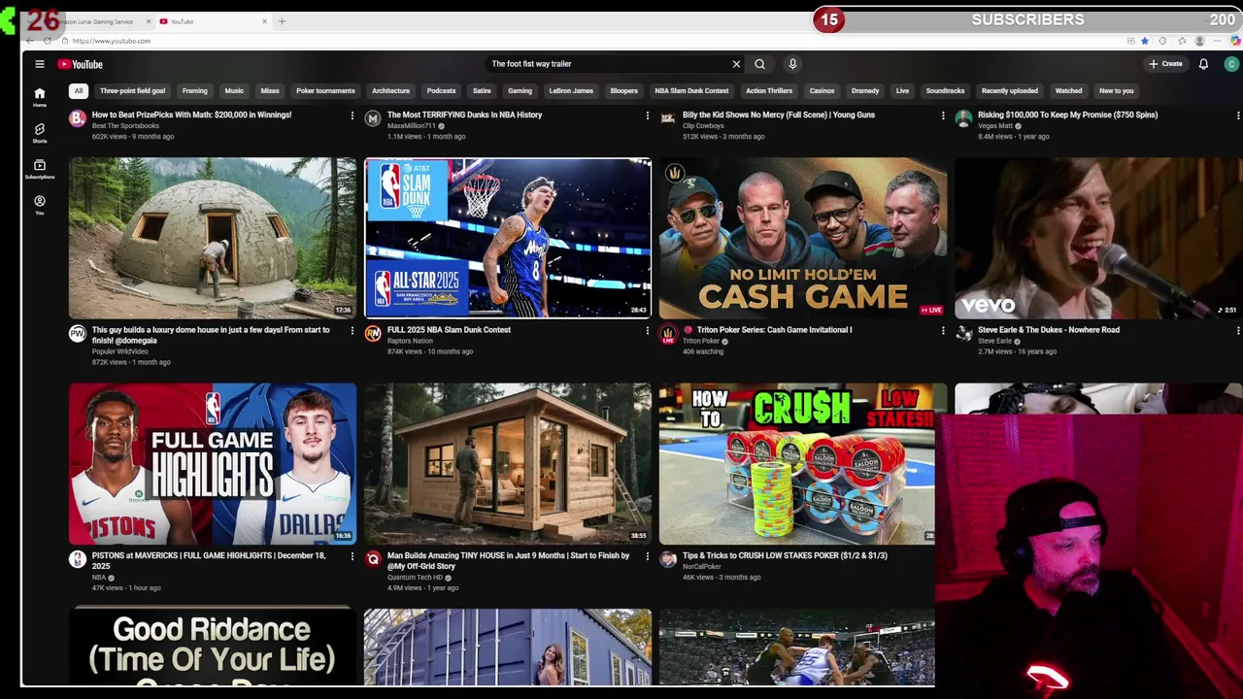Open more options for Most TERRIFYING Dunks video
Screen dimensions: 1243x699
point(648,116)
